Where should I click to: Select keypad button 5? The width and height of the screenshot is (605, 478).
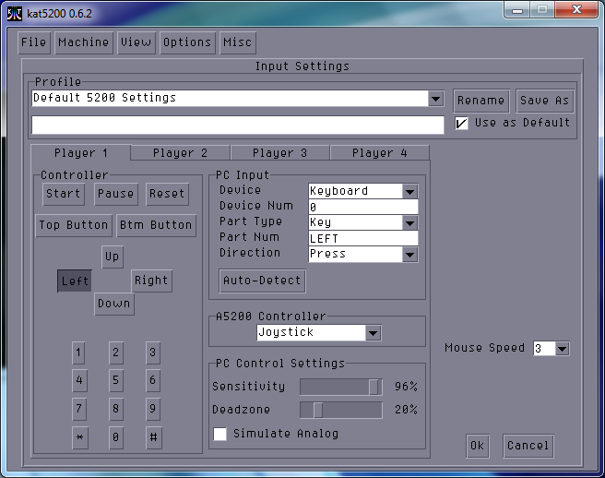coord(116,380)
